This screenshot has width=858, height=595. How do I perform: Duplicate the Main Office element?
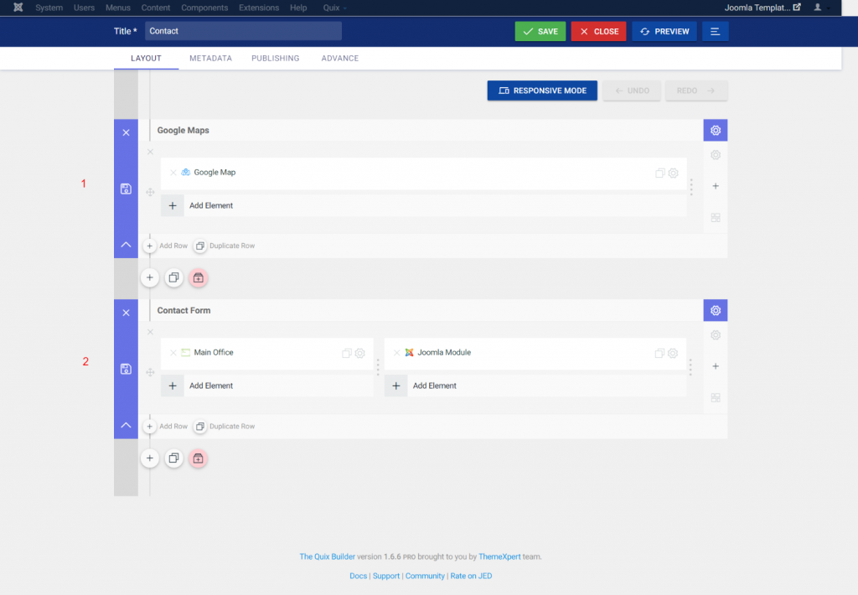tap(346, 353)
